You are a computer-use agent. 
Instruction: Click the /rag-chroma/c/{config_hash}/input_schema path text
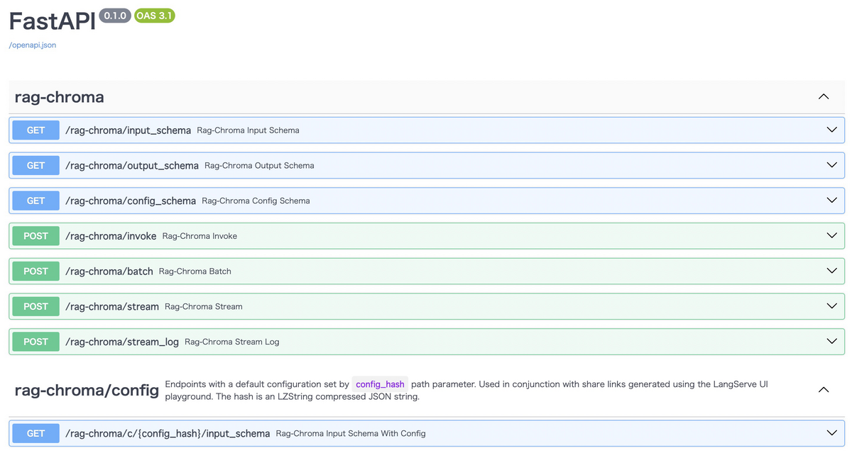coord(168,433)
